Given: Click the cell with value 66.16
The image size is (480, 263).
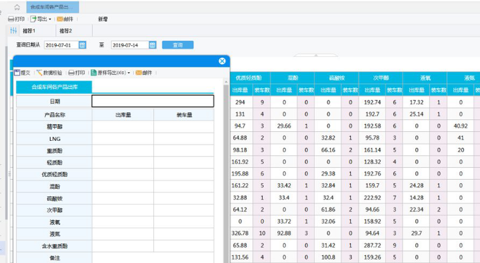Looking at the screenshot, I should [328, 150].
